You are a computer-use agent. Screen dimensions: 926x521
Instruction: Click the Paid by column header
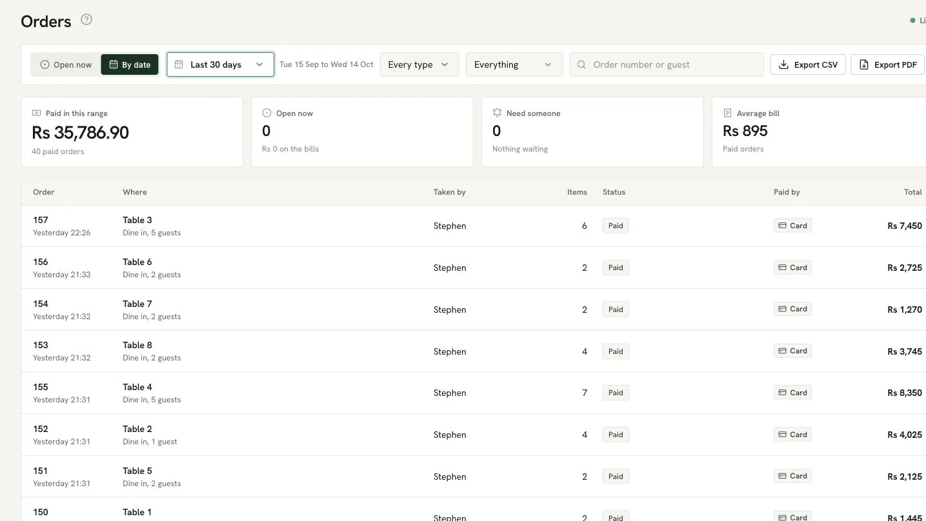(x=787, y=192)
